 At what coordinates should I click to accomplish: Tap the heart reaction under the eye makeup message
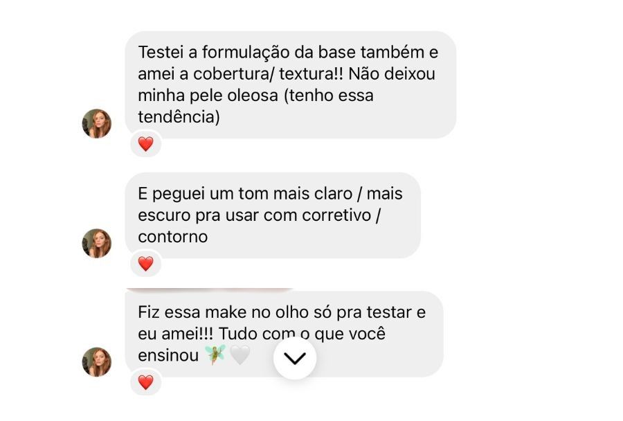145,382
